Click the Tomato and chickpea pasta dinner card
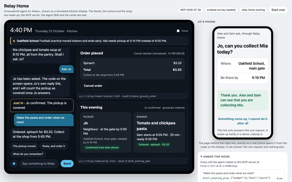 click(x=159, y=133)
